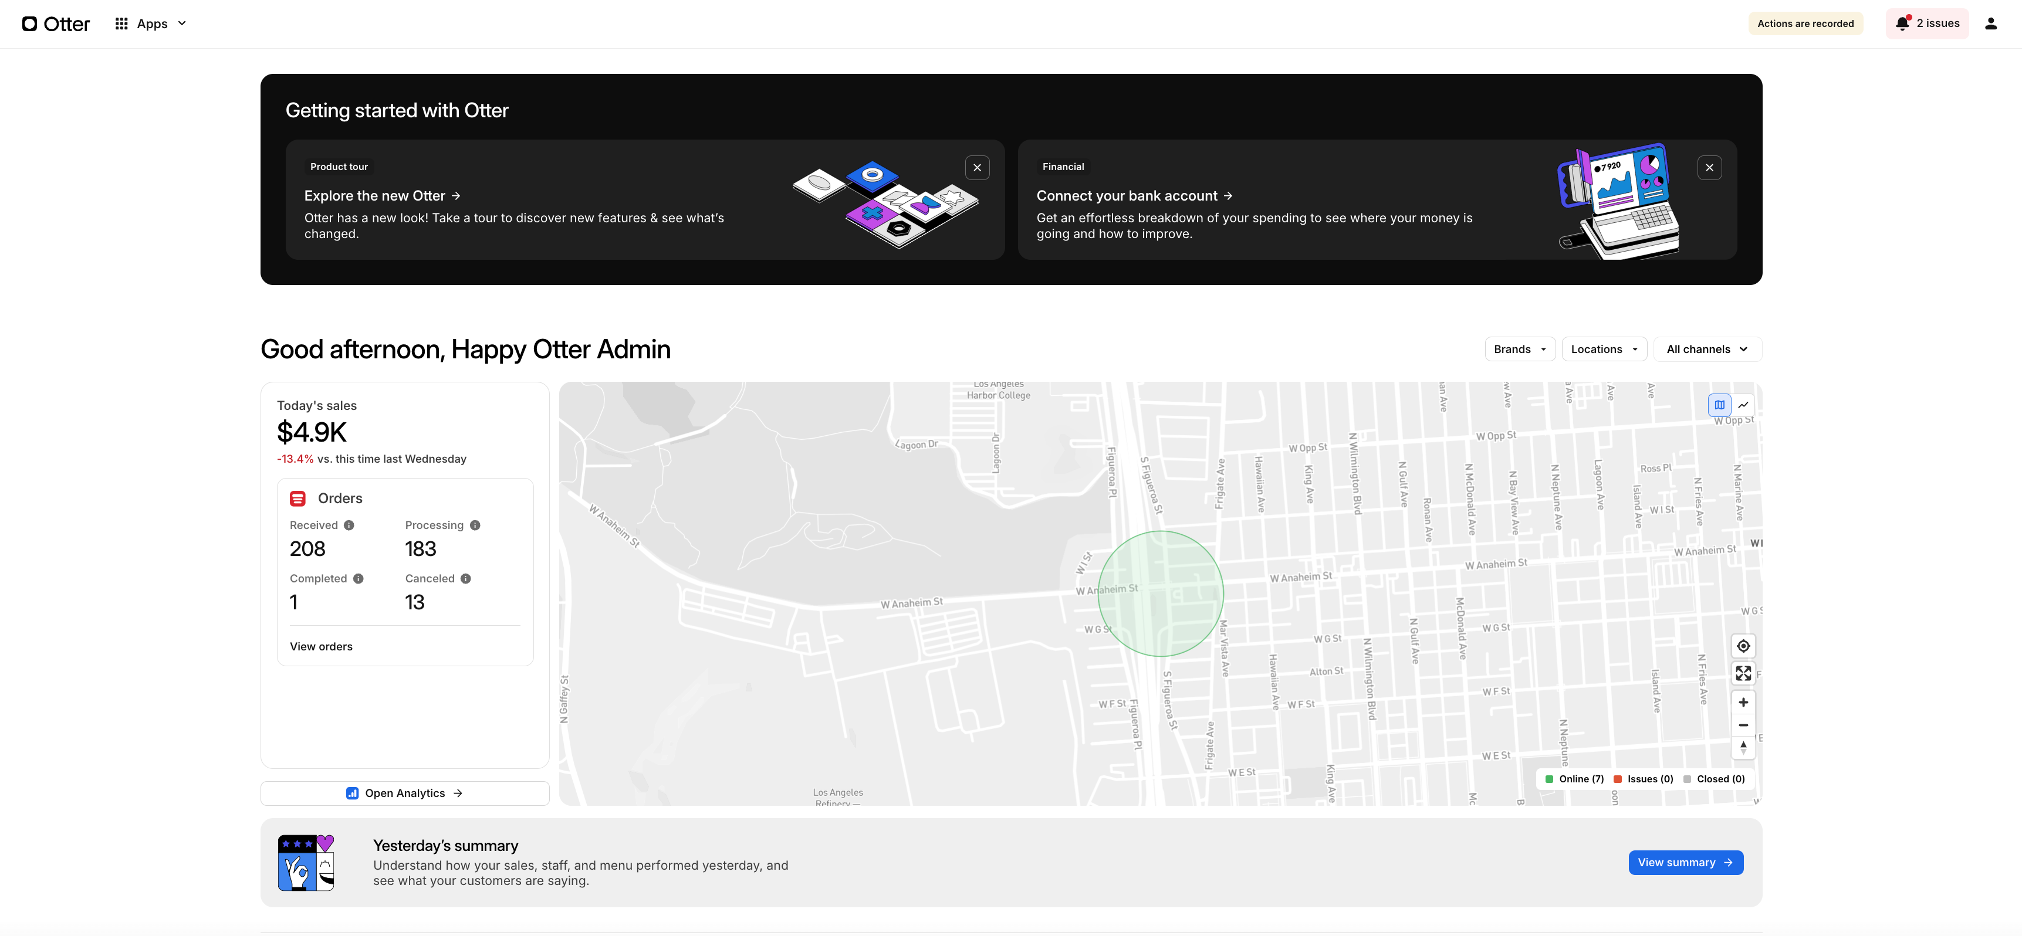Show info for Received orders
The height and width of the screenshot is (936, 2022).
tap(349, 525)
